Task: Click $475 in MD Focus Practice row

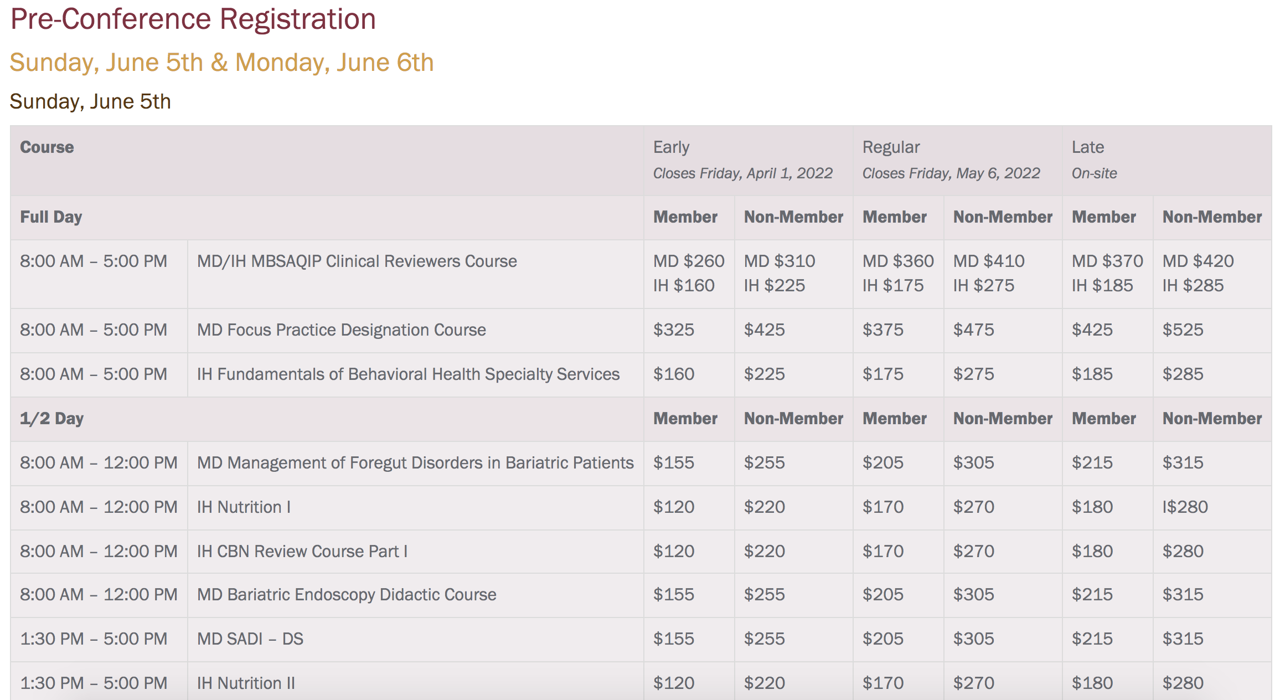Action: [974, 330]
